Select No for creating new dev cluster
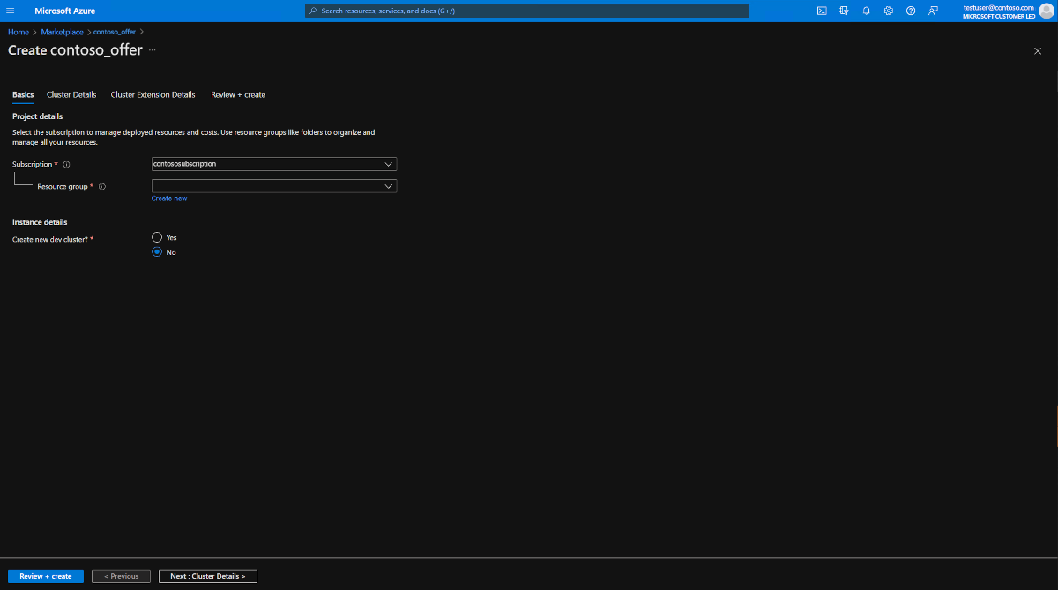The width and height of the screenshot is (1058, 590). coord(156,251)
